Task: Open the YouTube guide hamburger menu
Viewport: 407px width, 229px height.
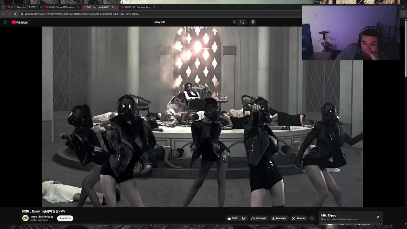Action: [x=6, y=22]
